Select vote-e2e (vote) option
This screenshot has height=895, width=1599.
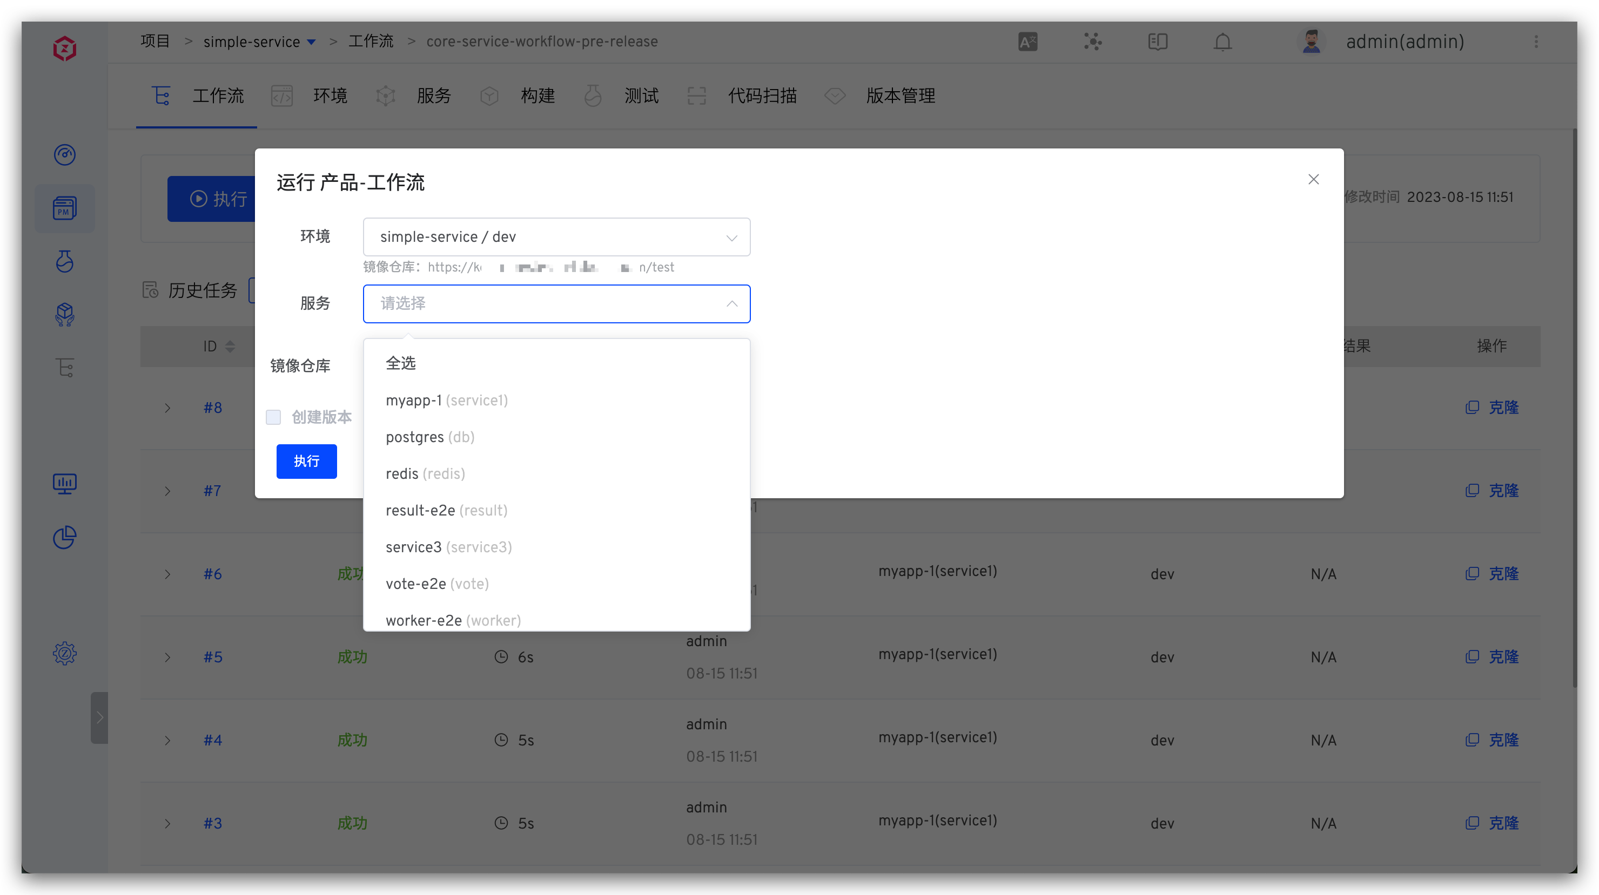tap(557, 583)
